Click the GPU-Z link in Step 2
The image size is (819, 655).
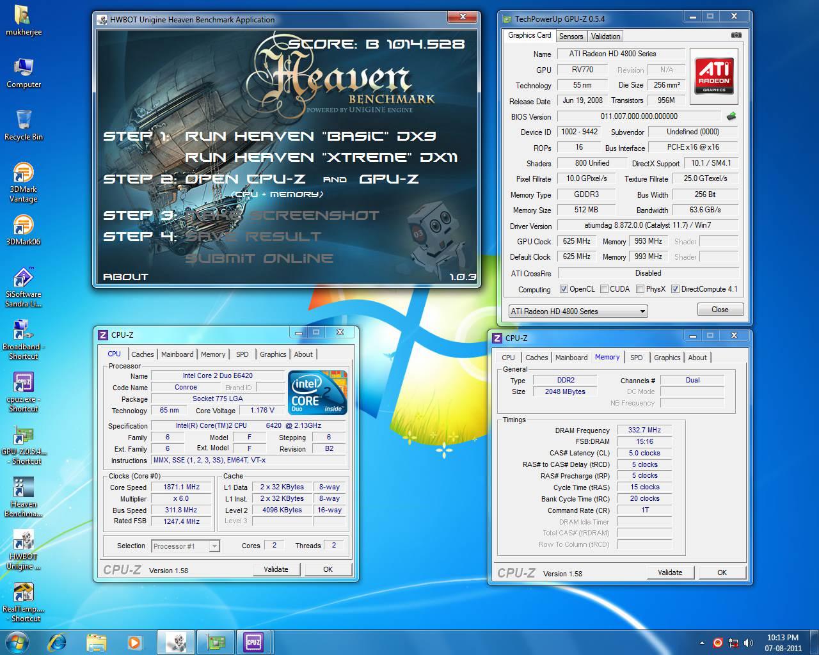click(389, 179)
